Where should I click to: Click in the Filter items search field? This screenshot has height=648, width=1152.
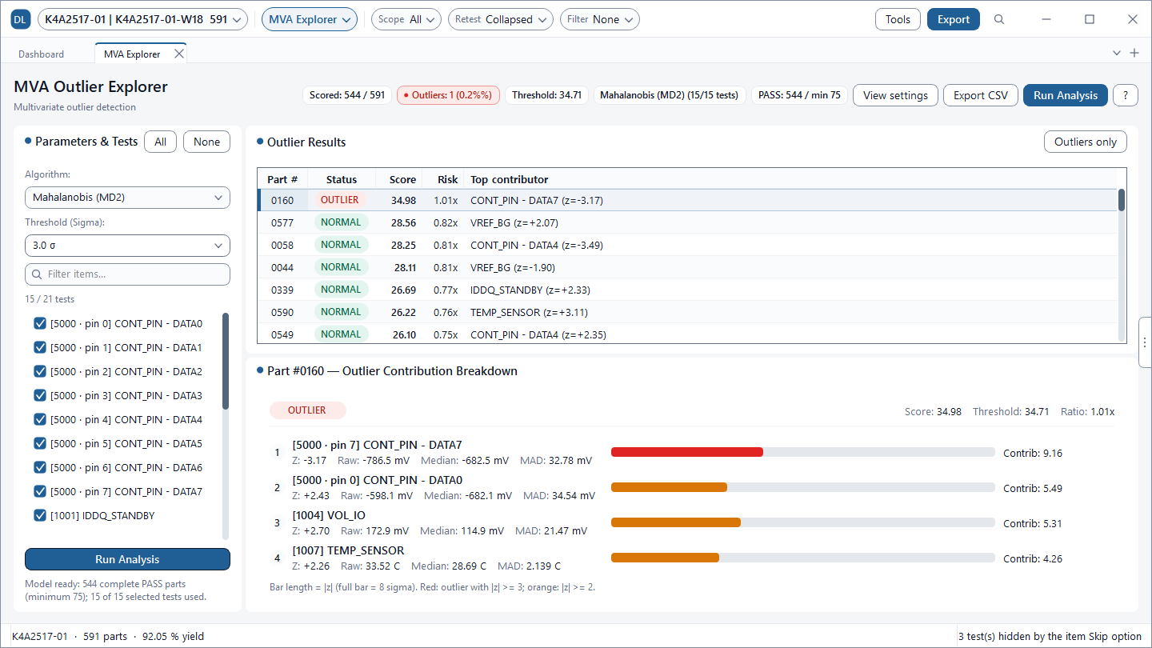pyautogui.click(x=127, y=274)
